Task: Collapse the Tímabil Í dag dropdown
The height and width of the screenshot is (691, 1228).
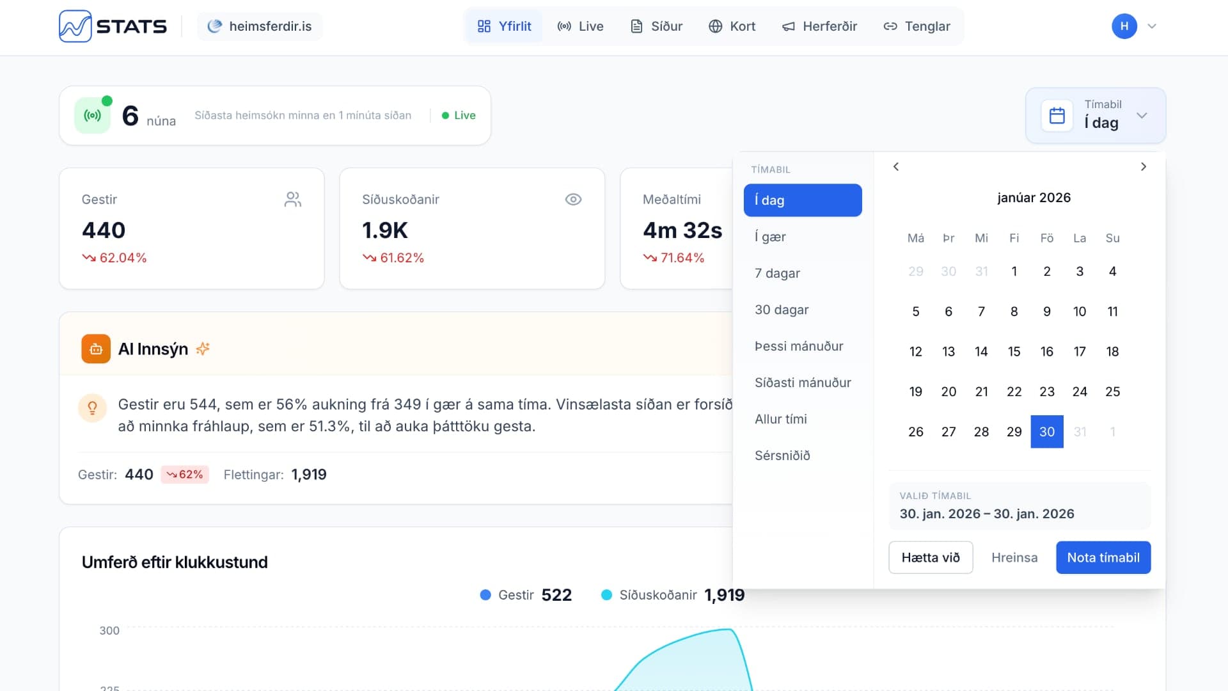Action: tap(1141, 116)
